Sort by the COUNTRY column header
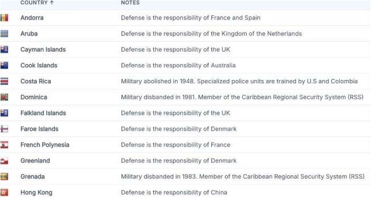 34,3
